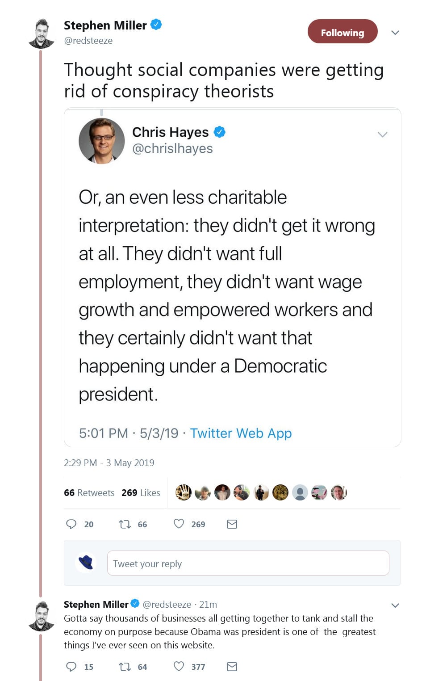422x681 pixels.
Task: Click into the Tweet your reply field
Action: [248, 563]
